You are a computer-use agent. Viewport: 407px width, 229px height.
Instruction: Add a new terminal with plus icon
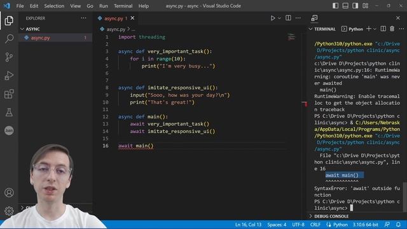[368, 29]
